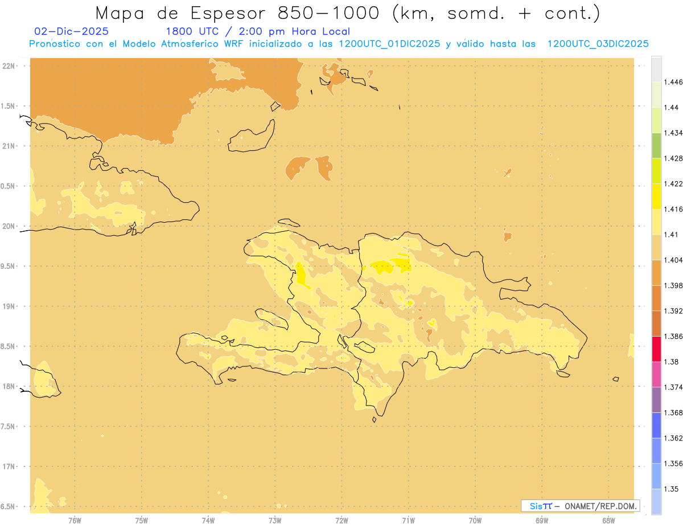Click the colorbar value "1.356"
683x528 pixels.
[x=673, y=464]
